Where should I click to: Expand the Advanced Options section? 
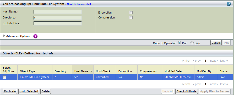coord(4,36)
